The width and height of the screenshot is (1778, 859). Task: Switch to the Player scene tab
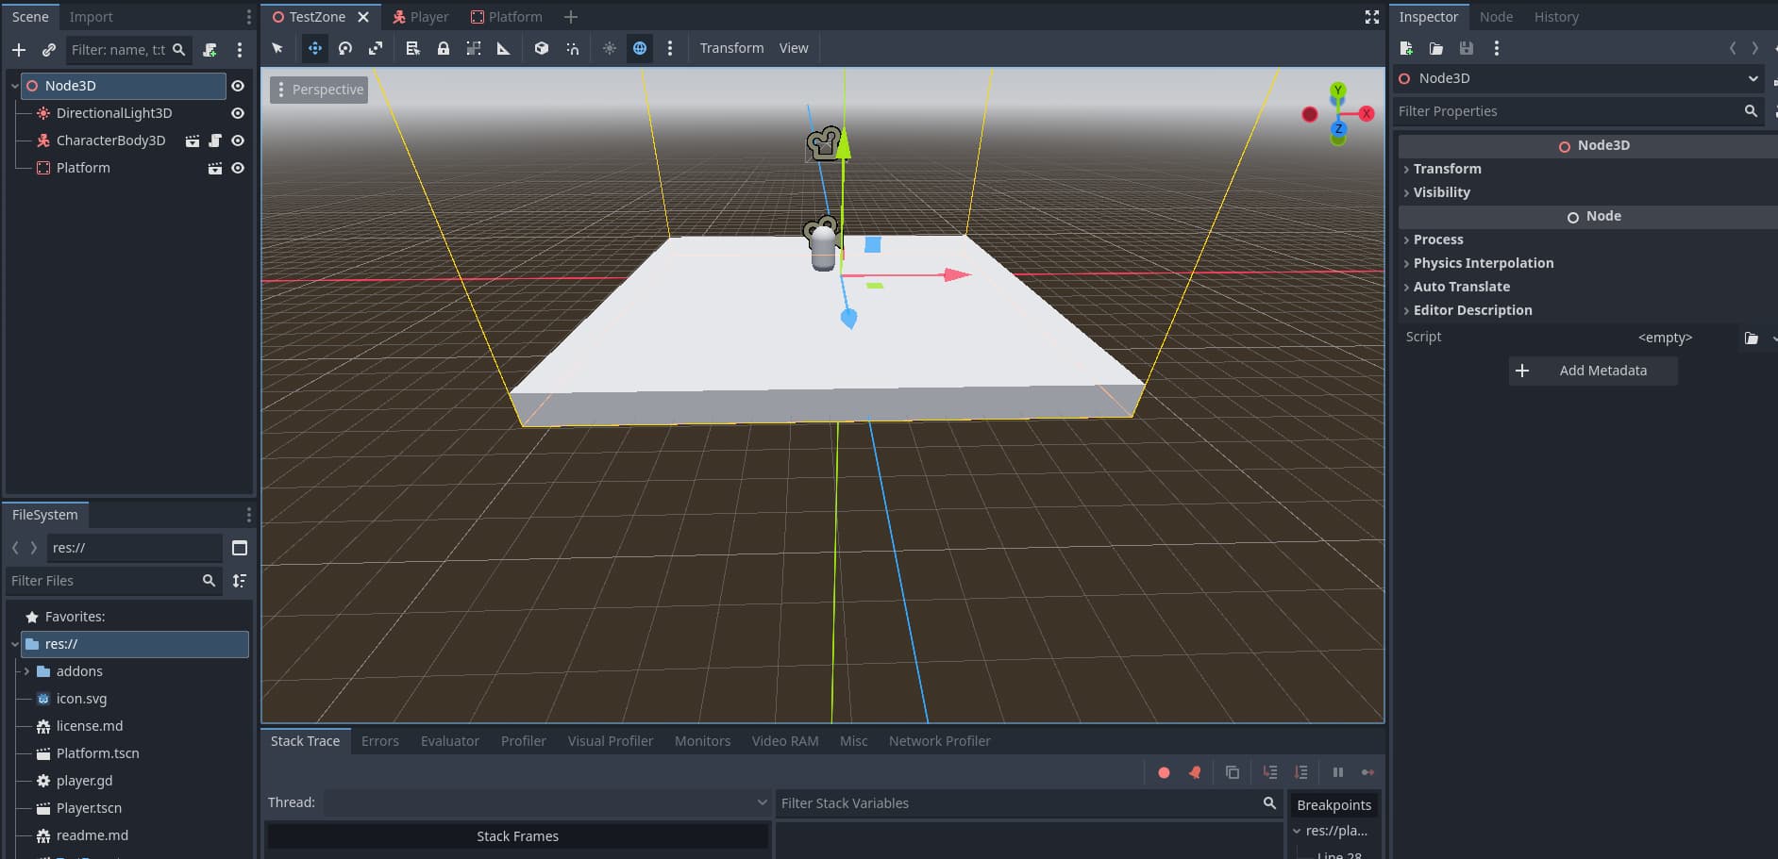tap(421, 17)
